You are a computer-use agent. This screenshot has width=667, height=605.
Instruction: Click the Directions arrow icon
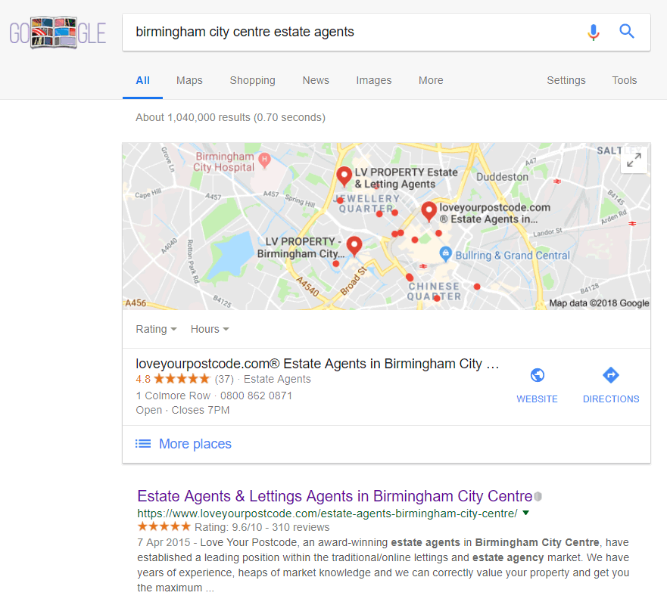click(x=611, y=375)
